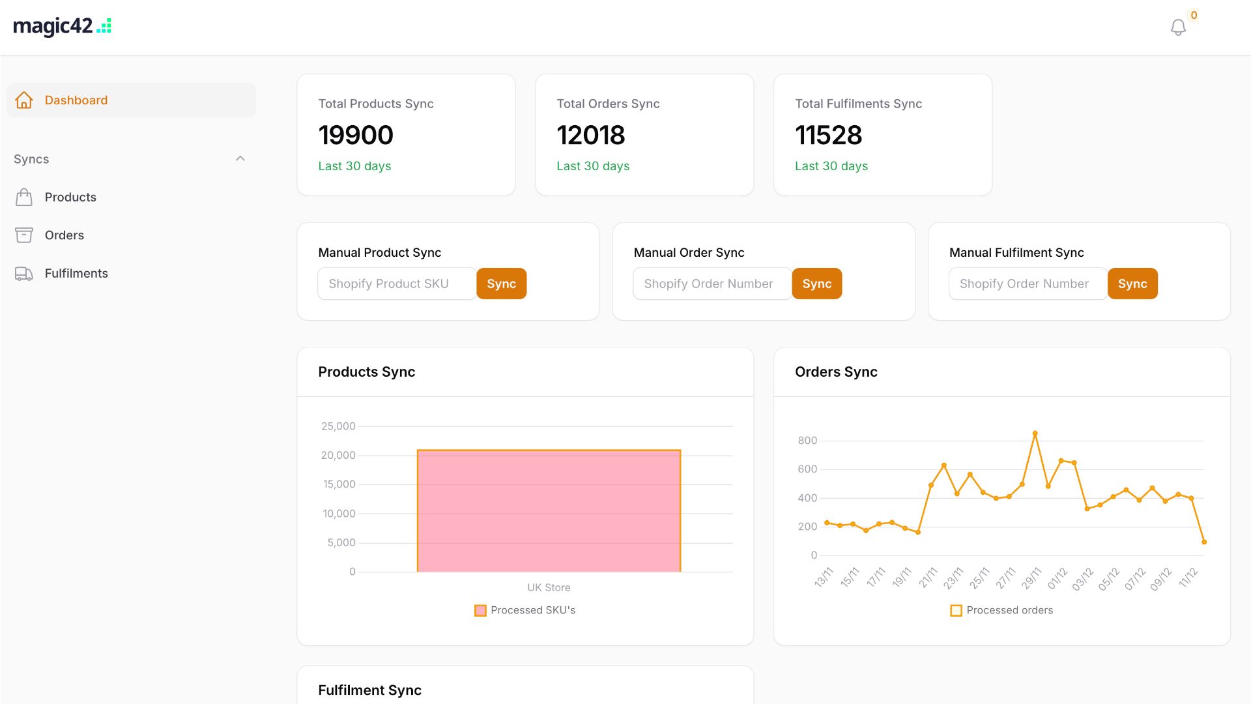
Task: Click Sync button for Manual Order Sync
Action: click(816, 283)
